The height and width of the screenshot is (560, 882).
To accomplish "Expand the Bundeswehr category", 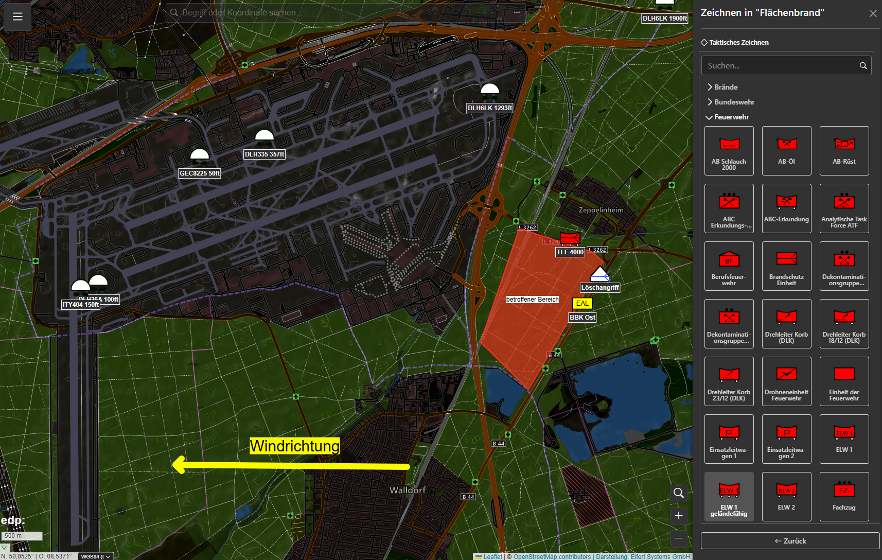I will click(734, 102).
